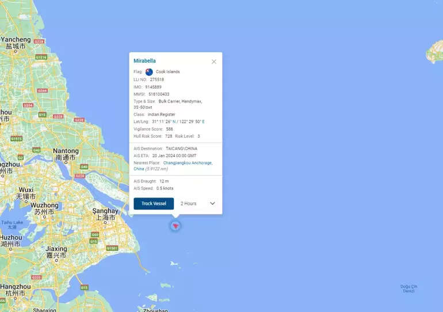Viewport: 443px width, 312px height.
Task: Click the red vessel marker on map
Action: point(175,226)
